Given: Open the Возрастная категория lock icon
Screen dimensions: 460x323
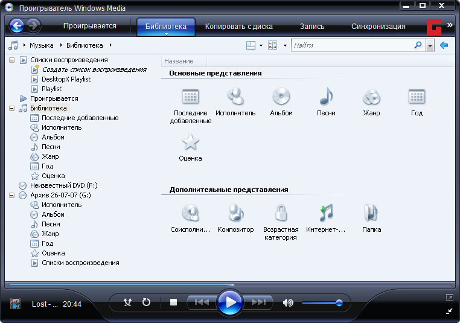Looking at the screenshot, I should (281, 213).
